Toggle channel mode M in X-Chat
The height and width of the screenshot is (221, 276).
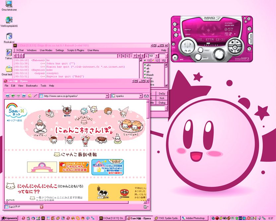(x=139, y=56)
